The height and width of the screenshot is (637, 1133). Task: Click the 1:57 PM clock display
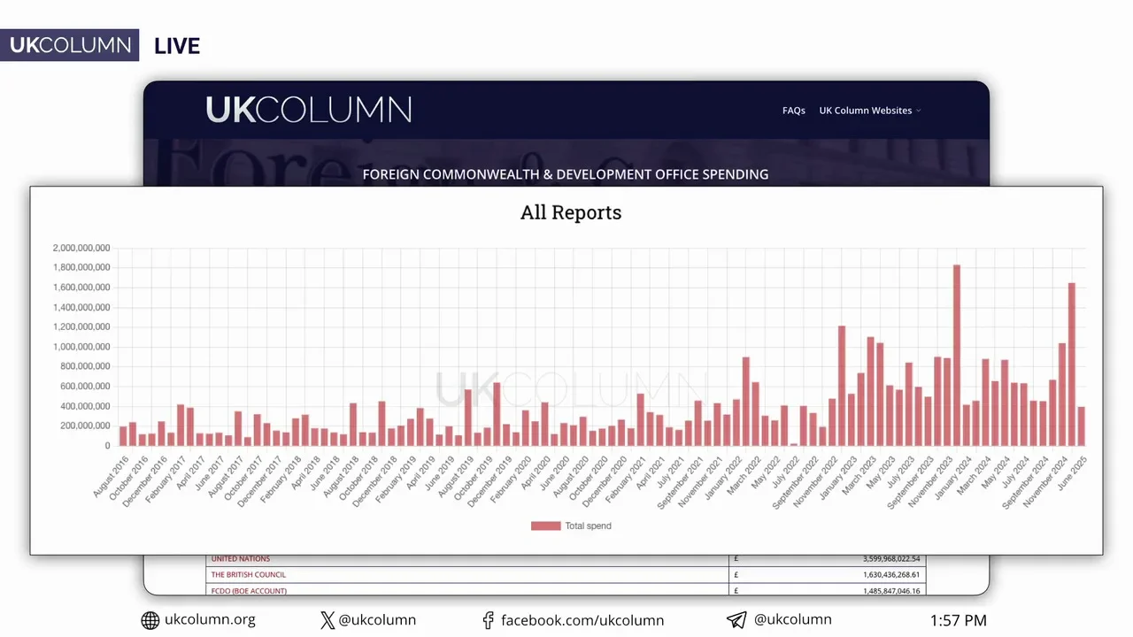pos(958,620)
